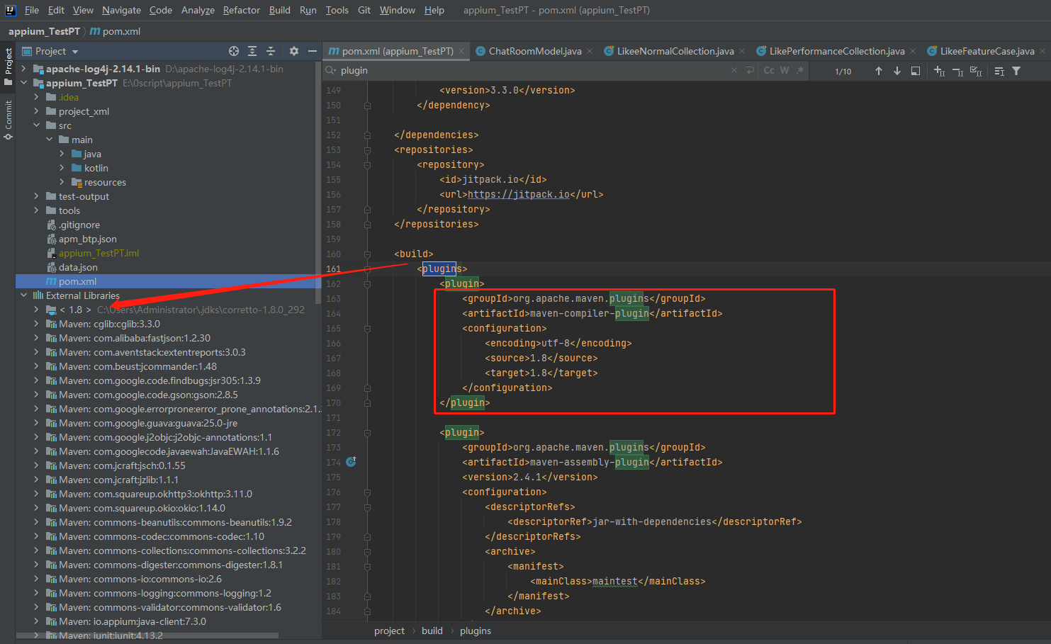This screenshot has width=1051, height=644.
Task: Select all occurrences icon in search bar
Action: (x=976, y=71)
